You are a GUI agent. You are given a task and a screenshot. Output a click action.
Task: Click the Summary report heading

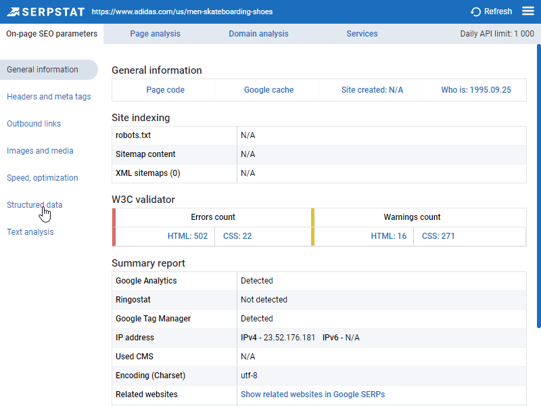(x=148, y=263)
